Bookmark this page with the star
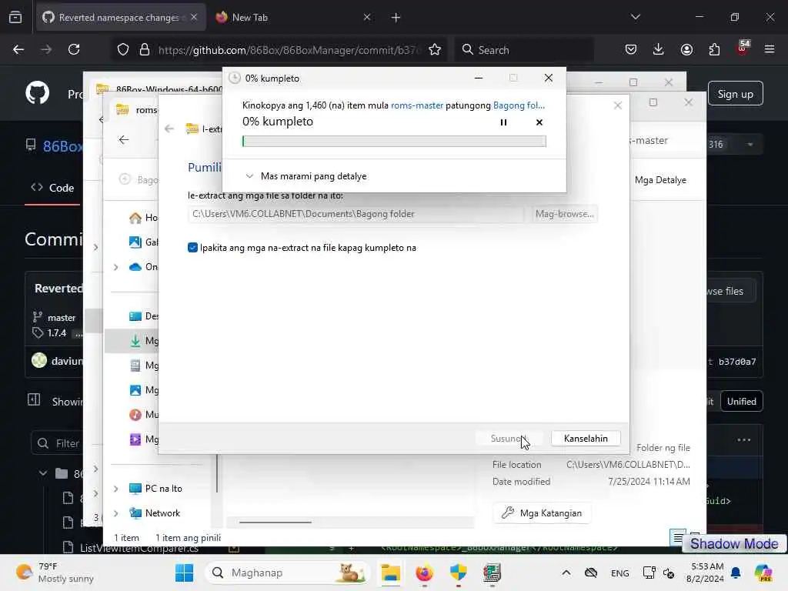Screen dimensions: 788x591 pos(435,49)
